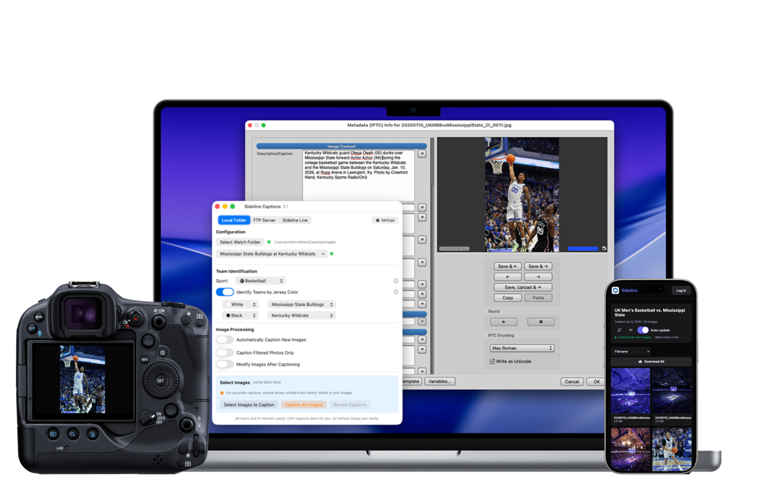The image size is (767, 479).
Task: Click the blue color label bar under preview
Action: [582, 248]
